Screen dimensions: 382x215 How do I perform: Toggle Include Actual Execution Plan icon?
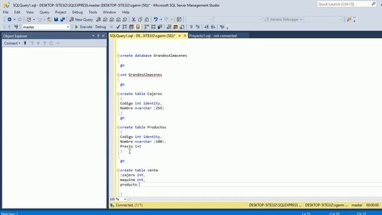147,27
